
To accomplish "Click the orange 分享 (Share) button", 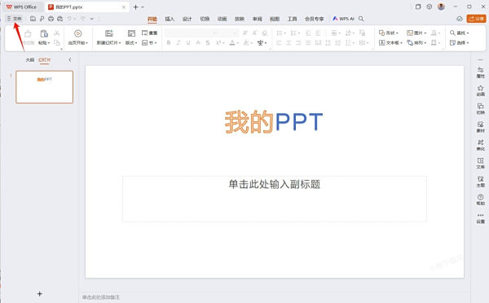I will pos(476,19).
